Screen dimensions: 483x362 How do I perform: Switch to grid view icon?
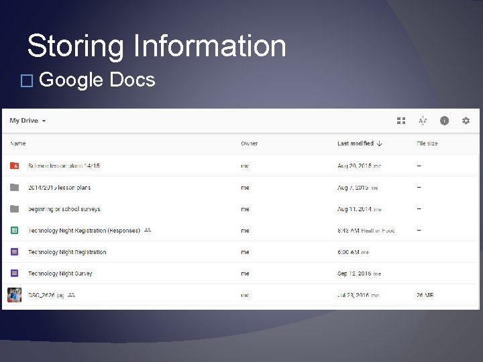pos(401,121)
